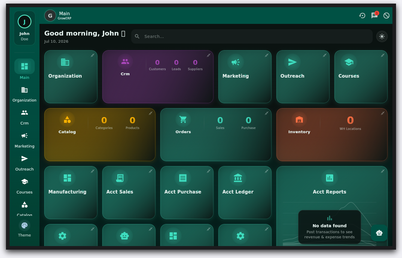Open the Main dashboard item in the sidebar
Screen dimensions: 402x258
(25, 69)
